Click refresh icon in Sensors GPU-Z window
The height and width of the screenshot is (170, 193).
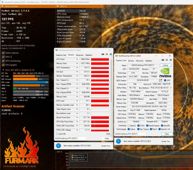click(x=107, y=54)
